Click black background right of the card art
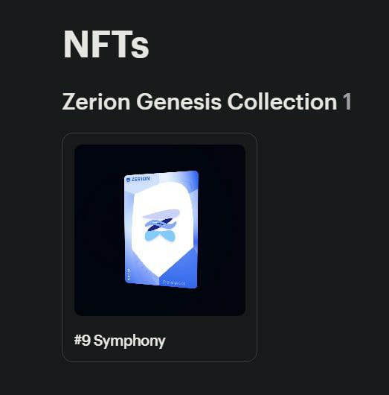 click(x=222, y=230)
